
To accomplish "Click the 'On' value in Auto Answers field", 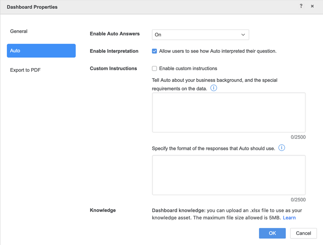I will coord(158,35).
